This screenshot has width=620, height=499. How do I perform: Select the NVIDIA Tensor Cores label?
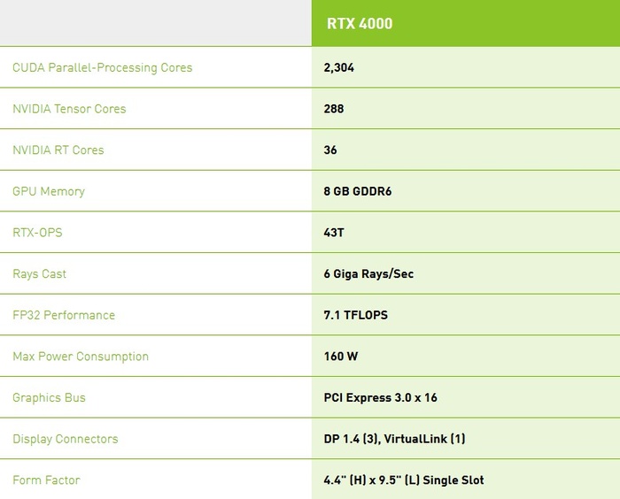69,109
